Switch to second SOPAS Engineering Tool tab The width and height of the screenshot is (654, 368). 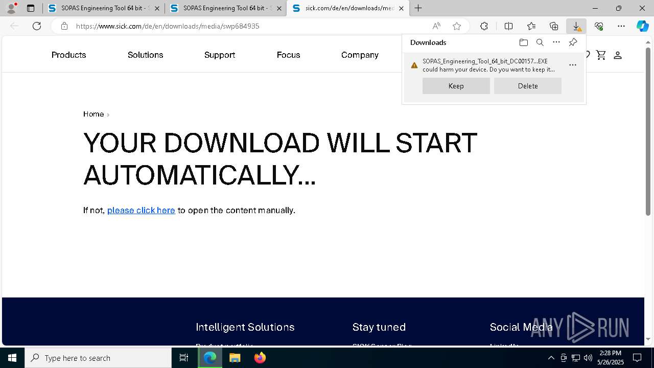(x=225, y=8)
